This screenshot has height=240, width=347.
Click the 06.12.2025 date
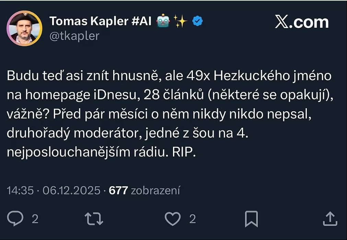pyautogui.click(x=71, y=190)
